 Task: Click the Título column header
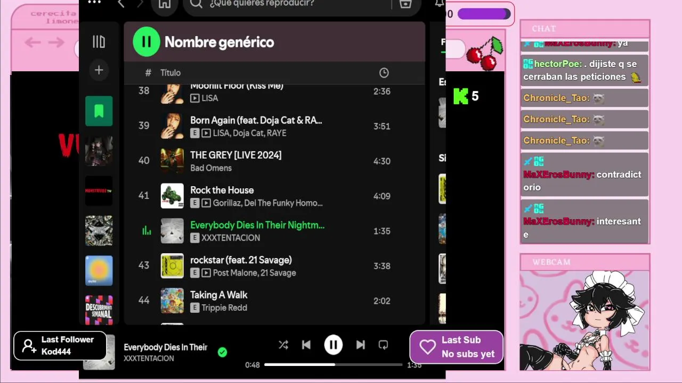170,73
